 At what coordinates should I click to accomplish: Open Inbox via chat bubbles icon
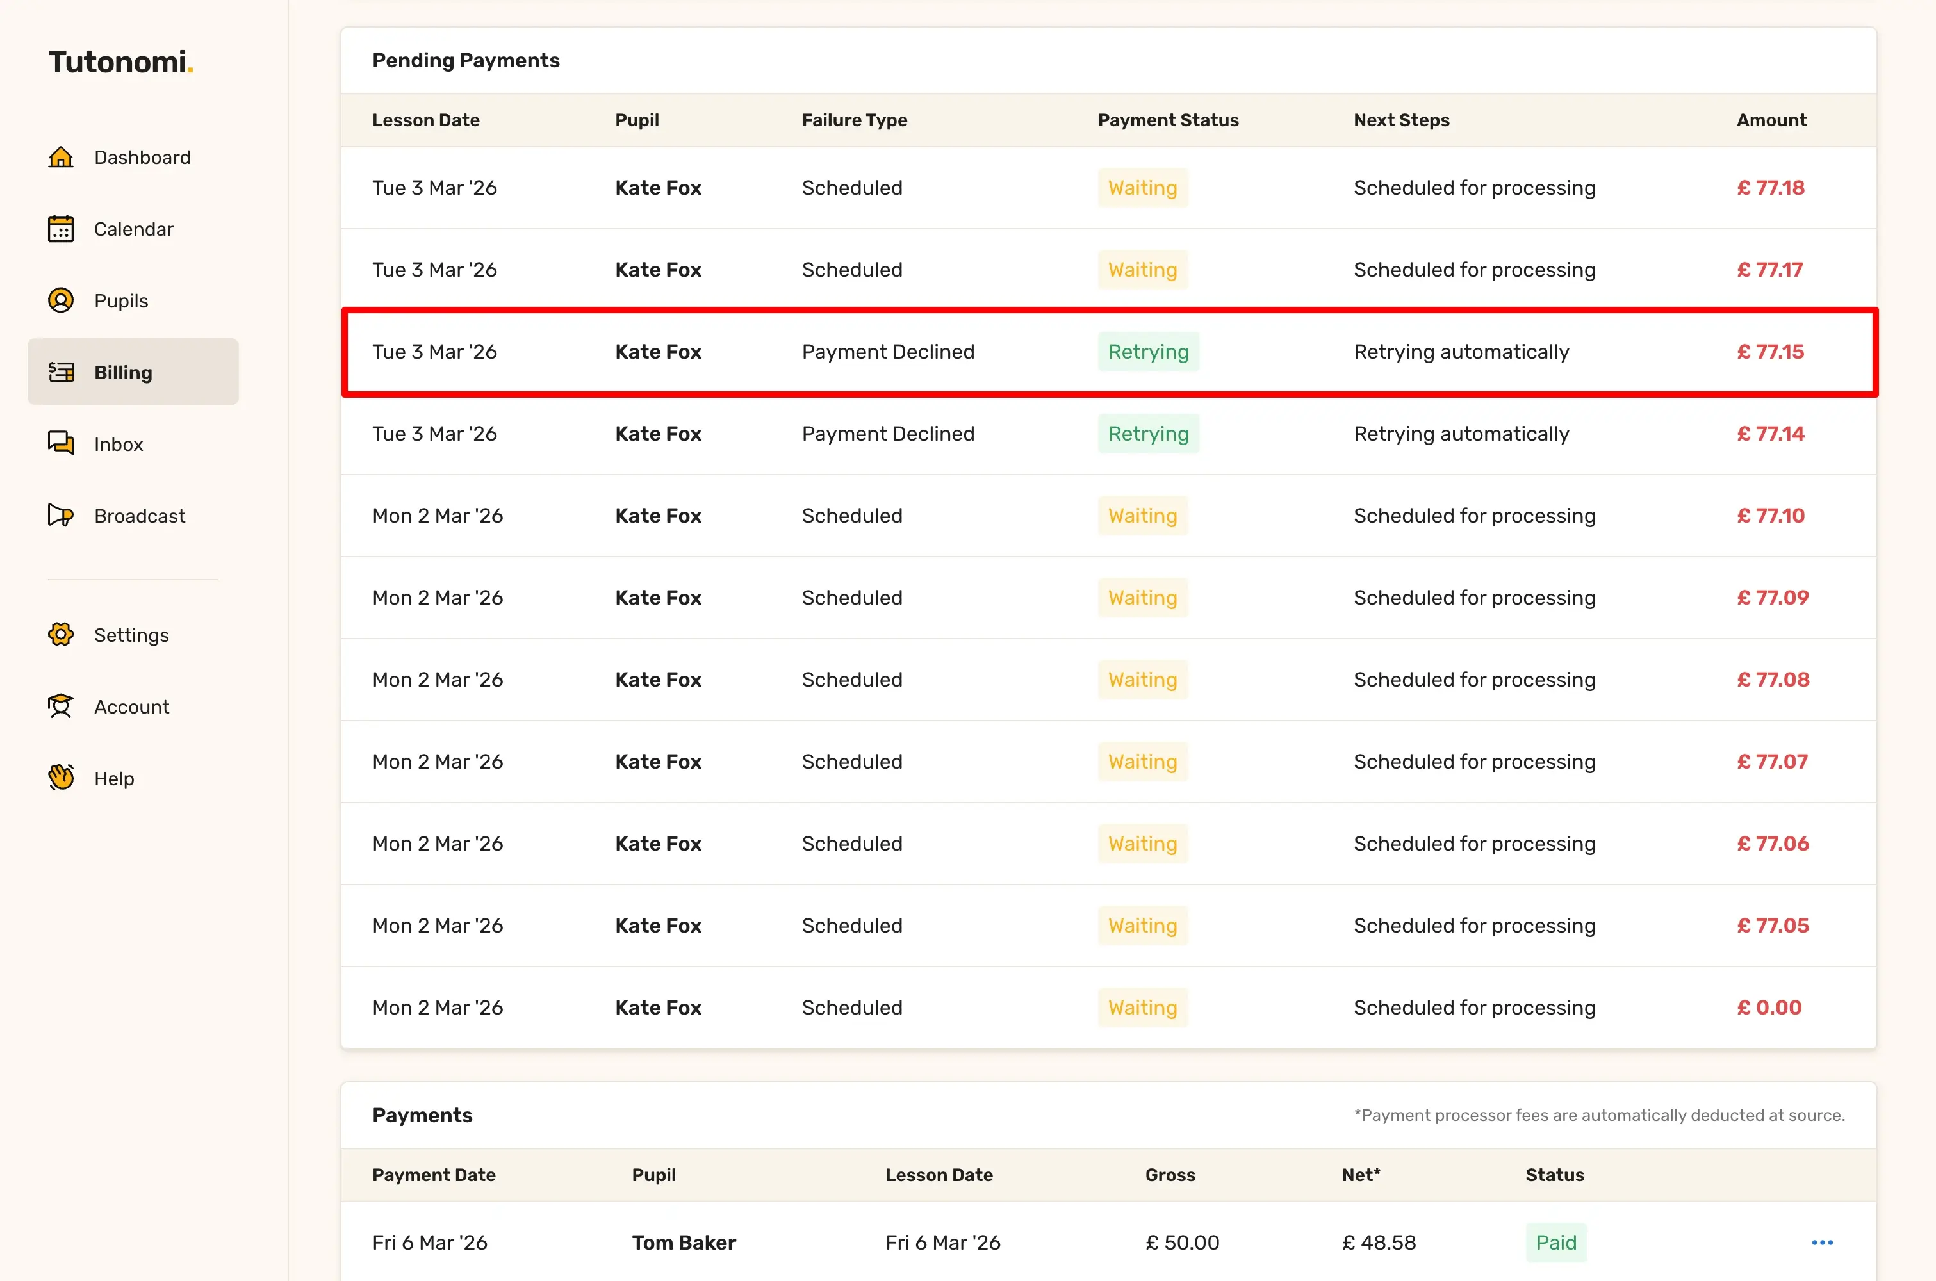[60, 444]
